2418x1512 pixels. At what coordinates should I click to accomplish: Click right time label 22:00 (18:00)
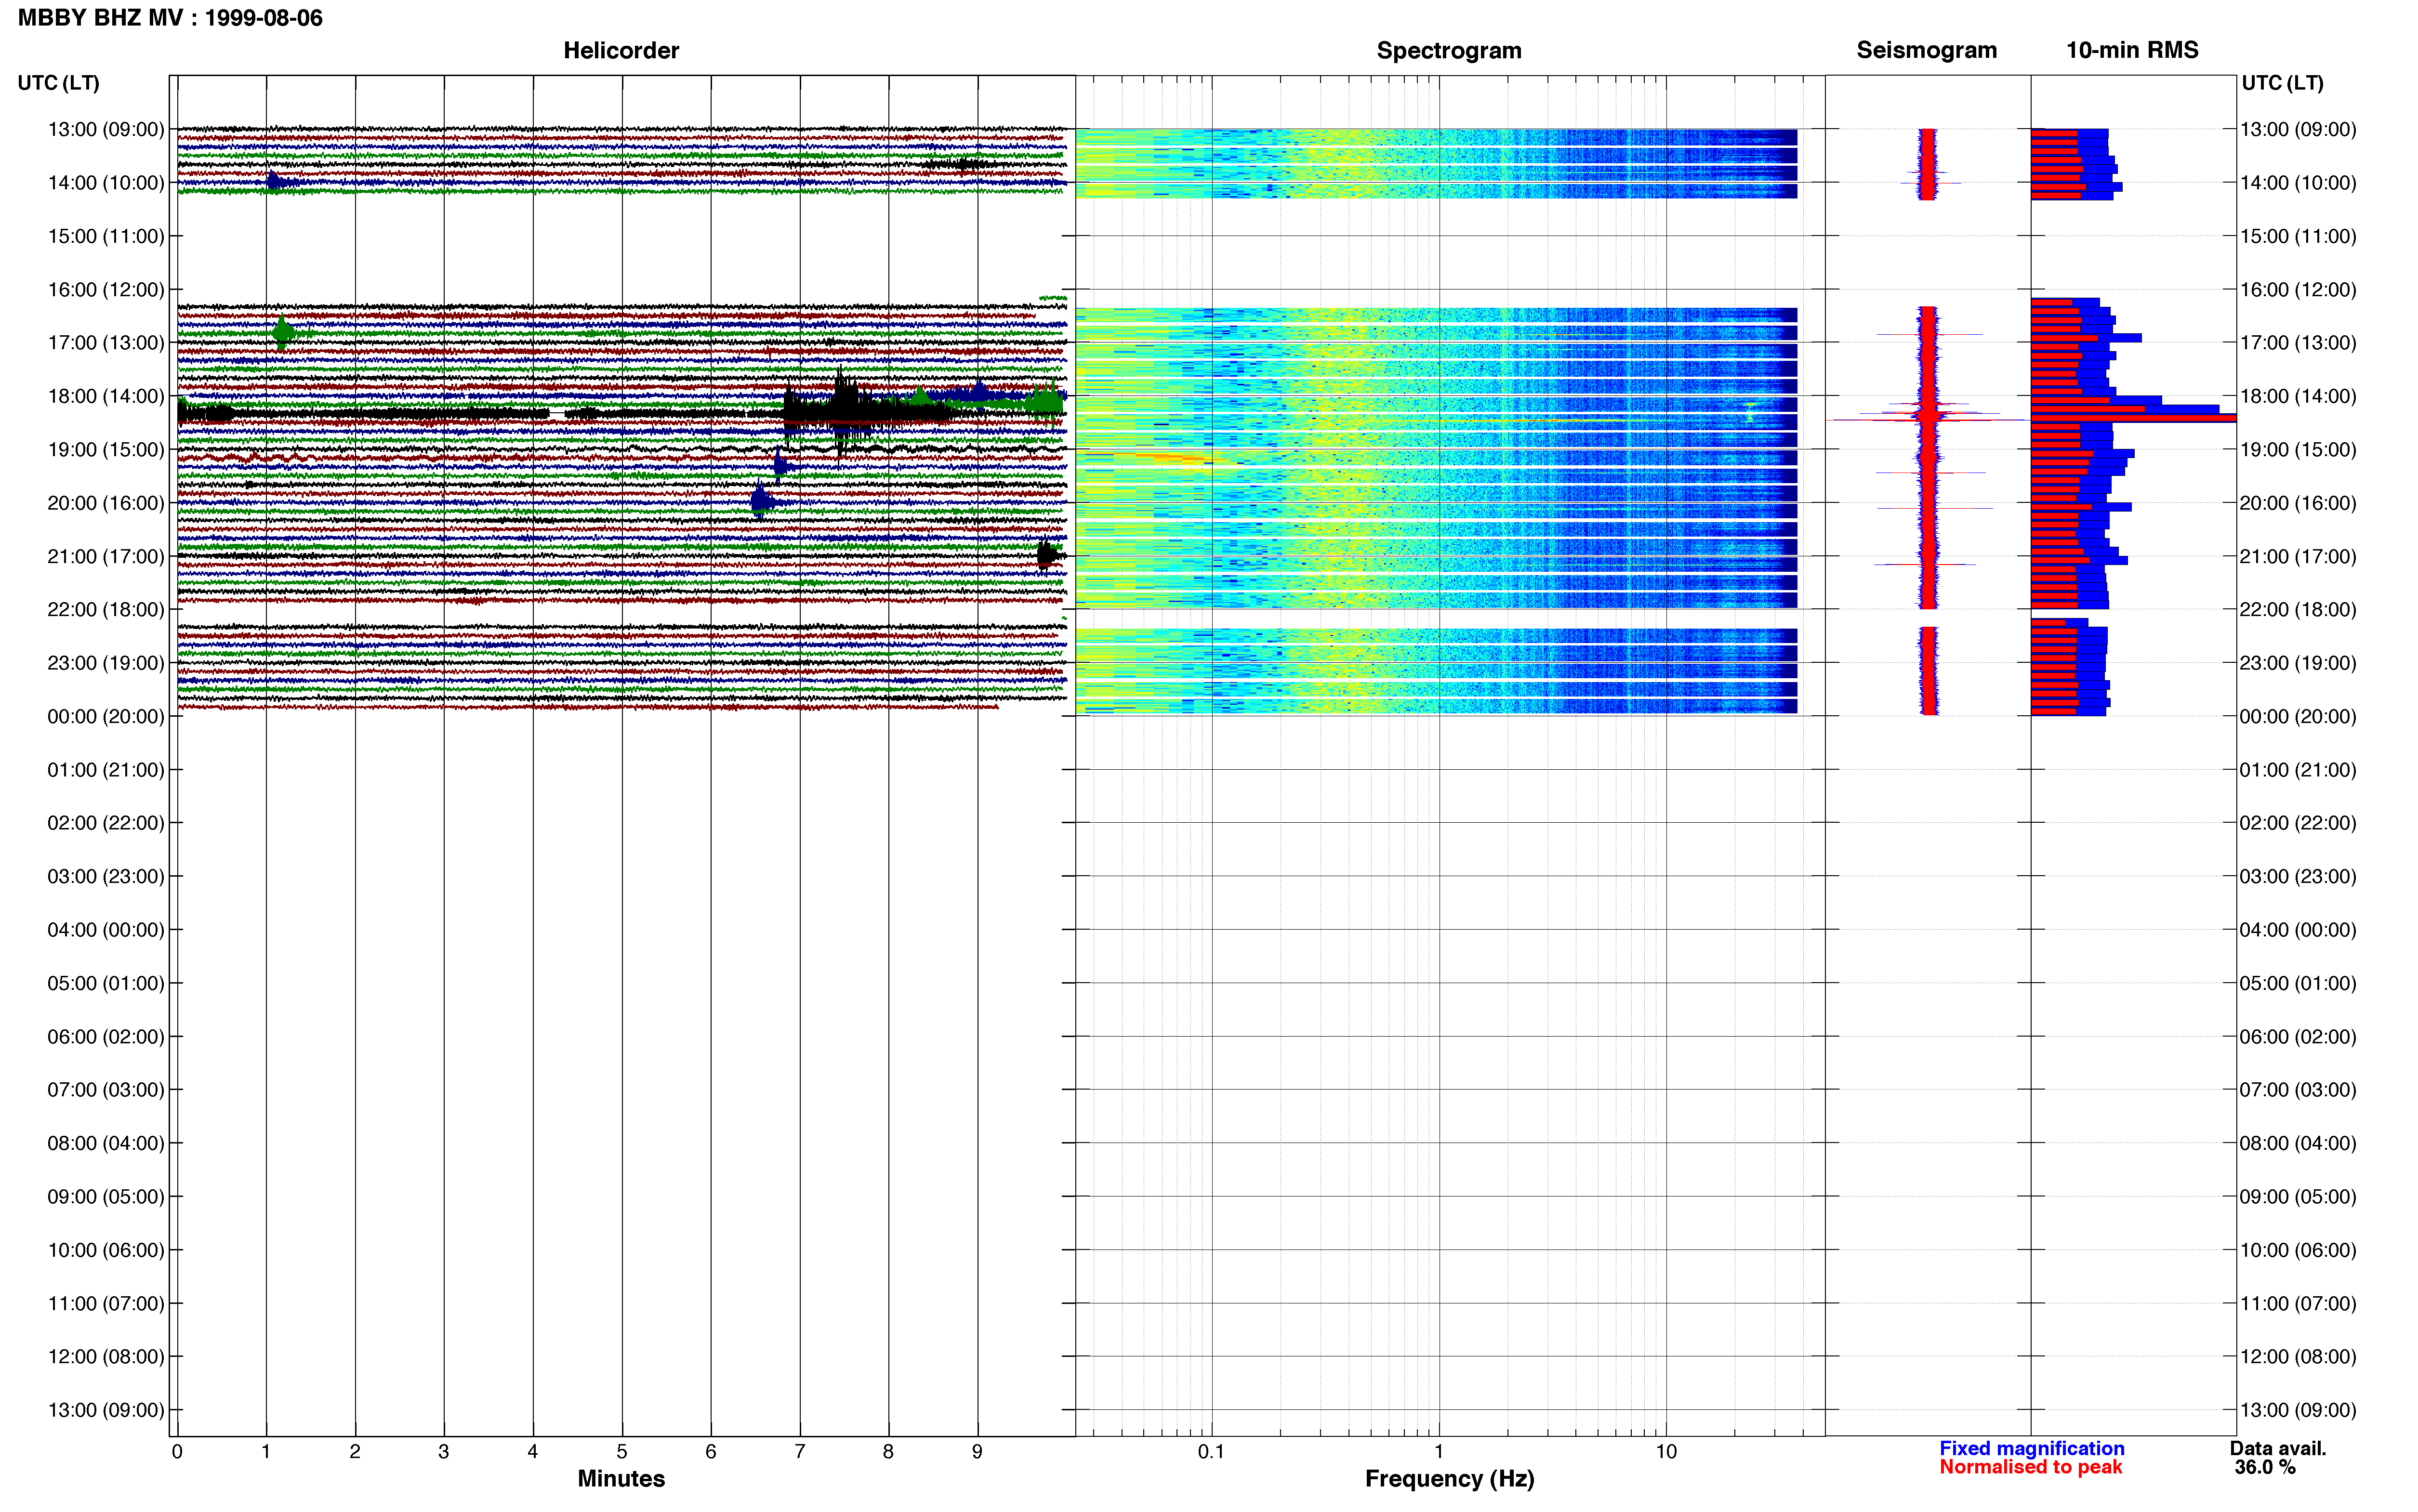[x=2298, y=609]
